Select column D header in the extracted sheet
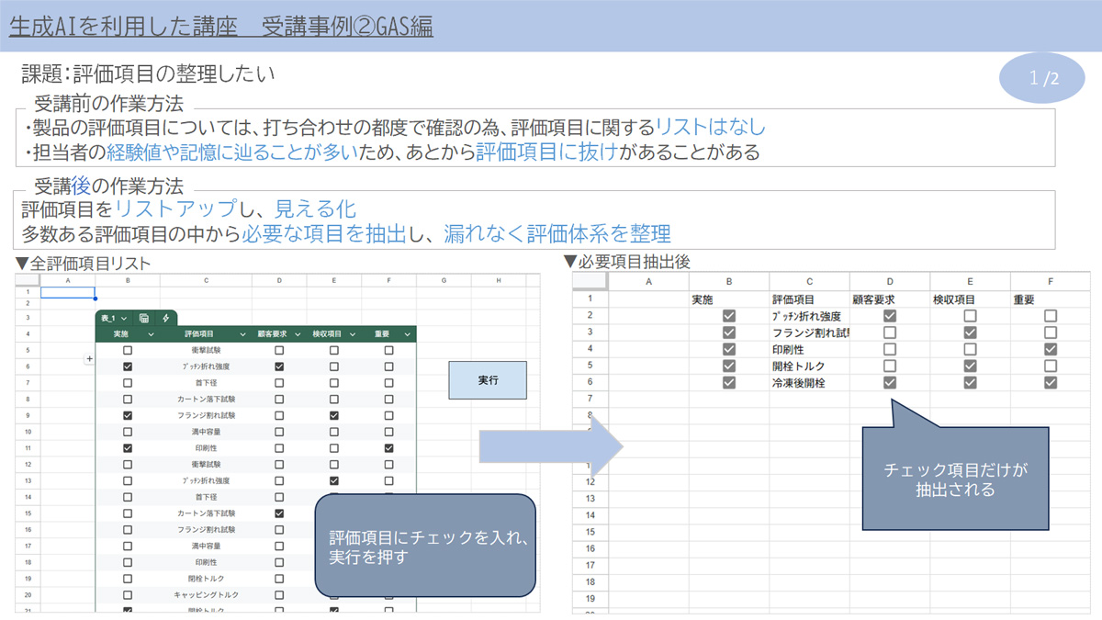Viewport: 1102px width, 620px height. coord(889,281)
